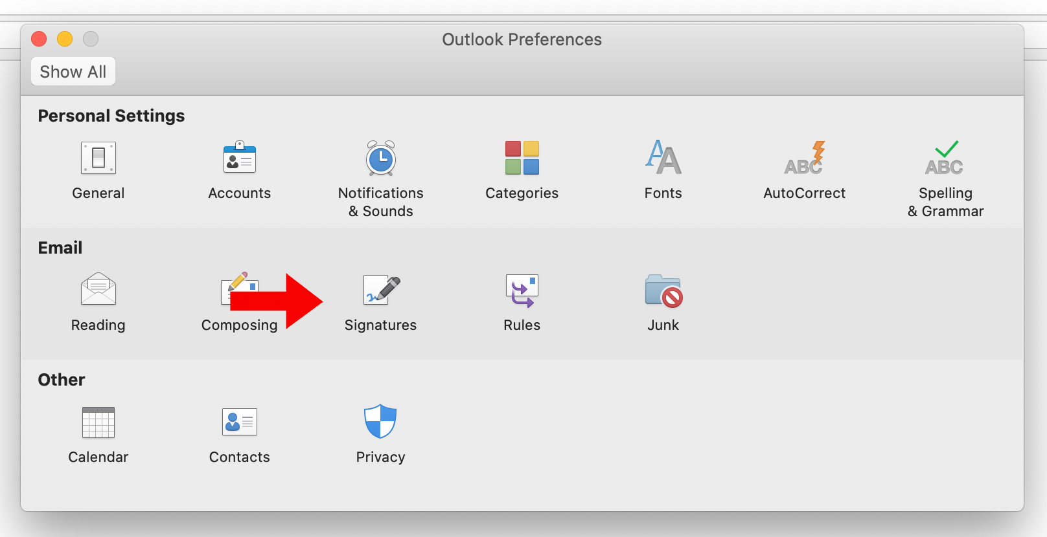Click the Show All button

[73, 71]
